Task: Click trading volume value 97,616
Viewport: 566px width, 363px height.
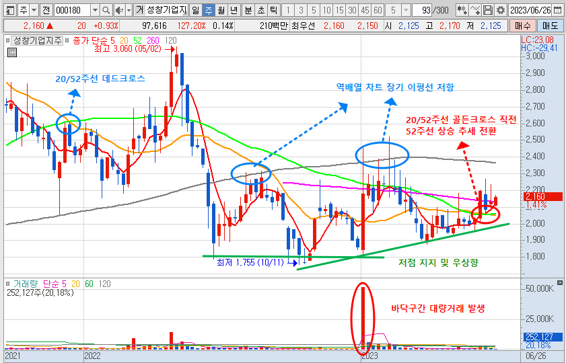Action: point(154,26)
